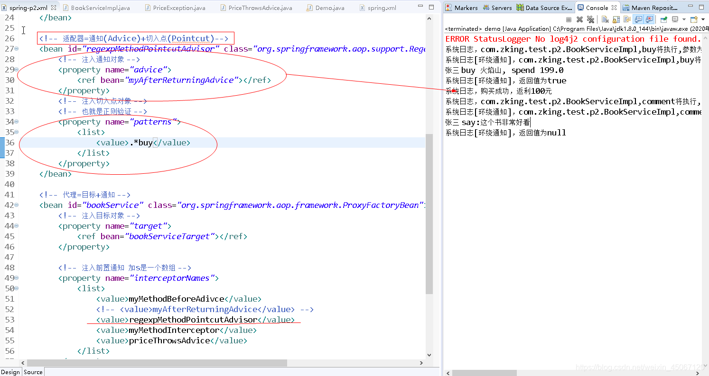
Task: Collapse the patterns property fold at line 34
Action: coord(17,122)
